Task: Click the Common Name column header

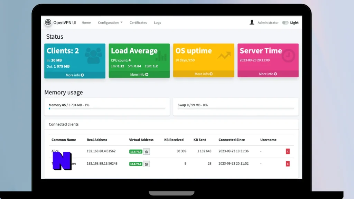Action: (x=64, y=140)
